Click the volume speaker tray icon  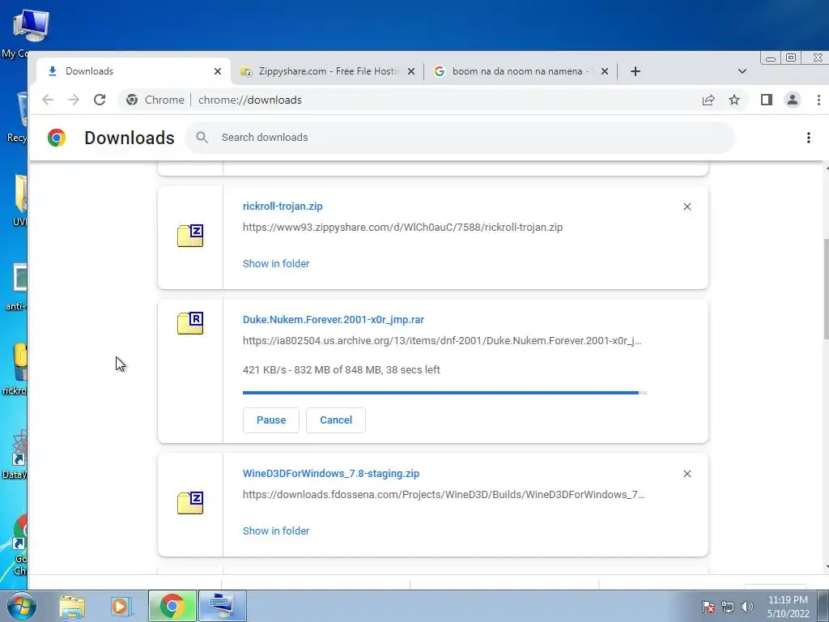pos(746,607)
